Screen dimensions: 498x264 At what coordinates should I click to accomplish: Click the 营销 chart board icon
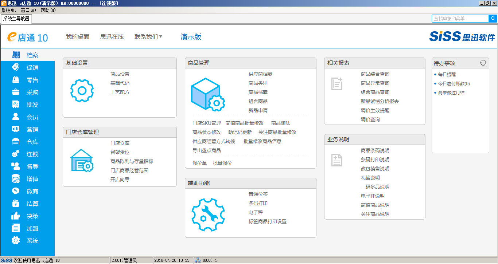[16, 129]
